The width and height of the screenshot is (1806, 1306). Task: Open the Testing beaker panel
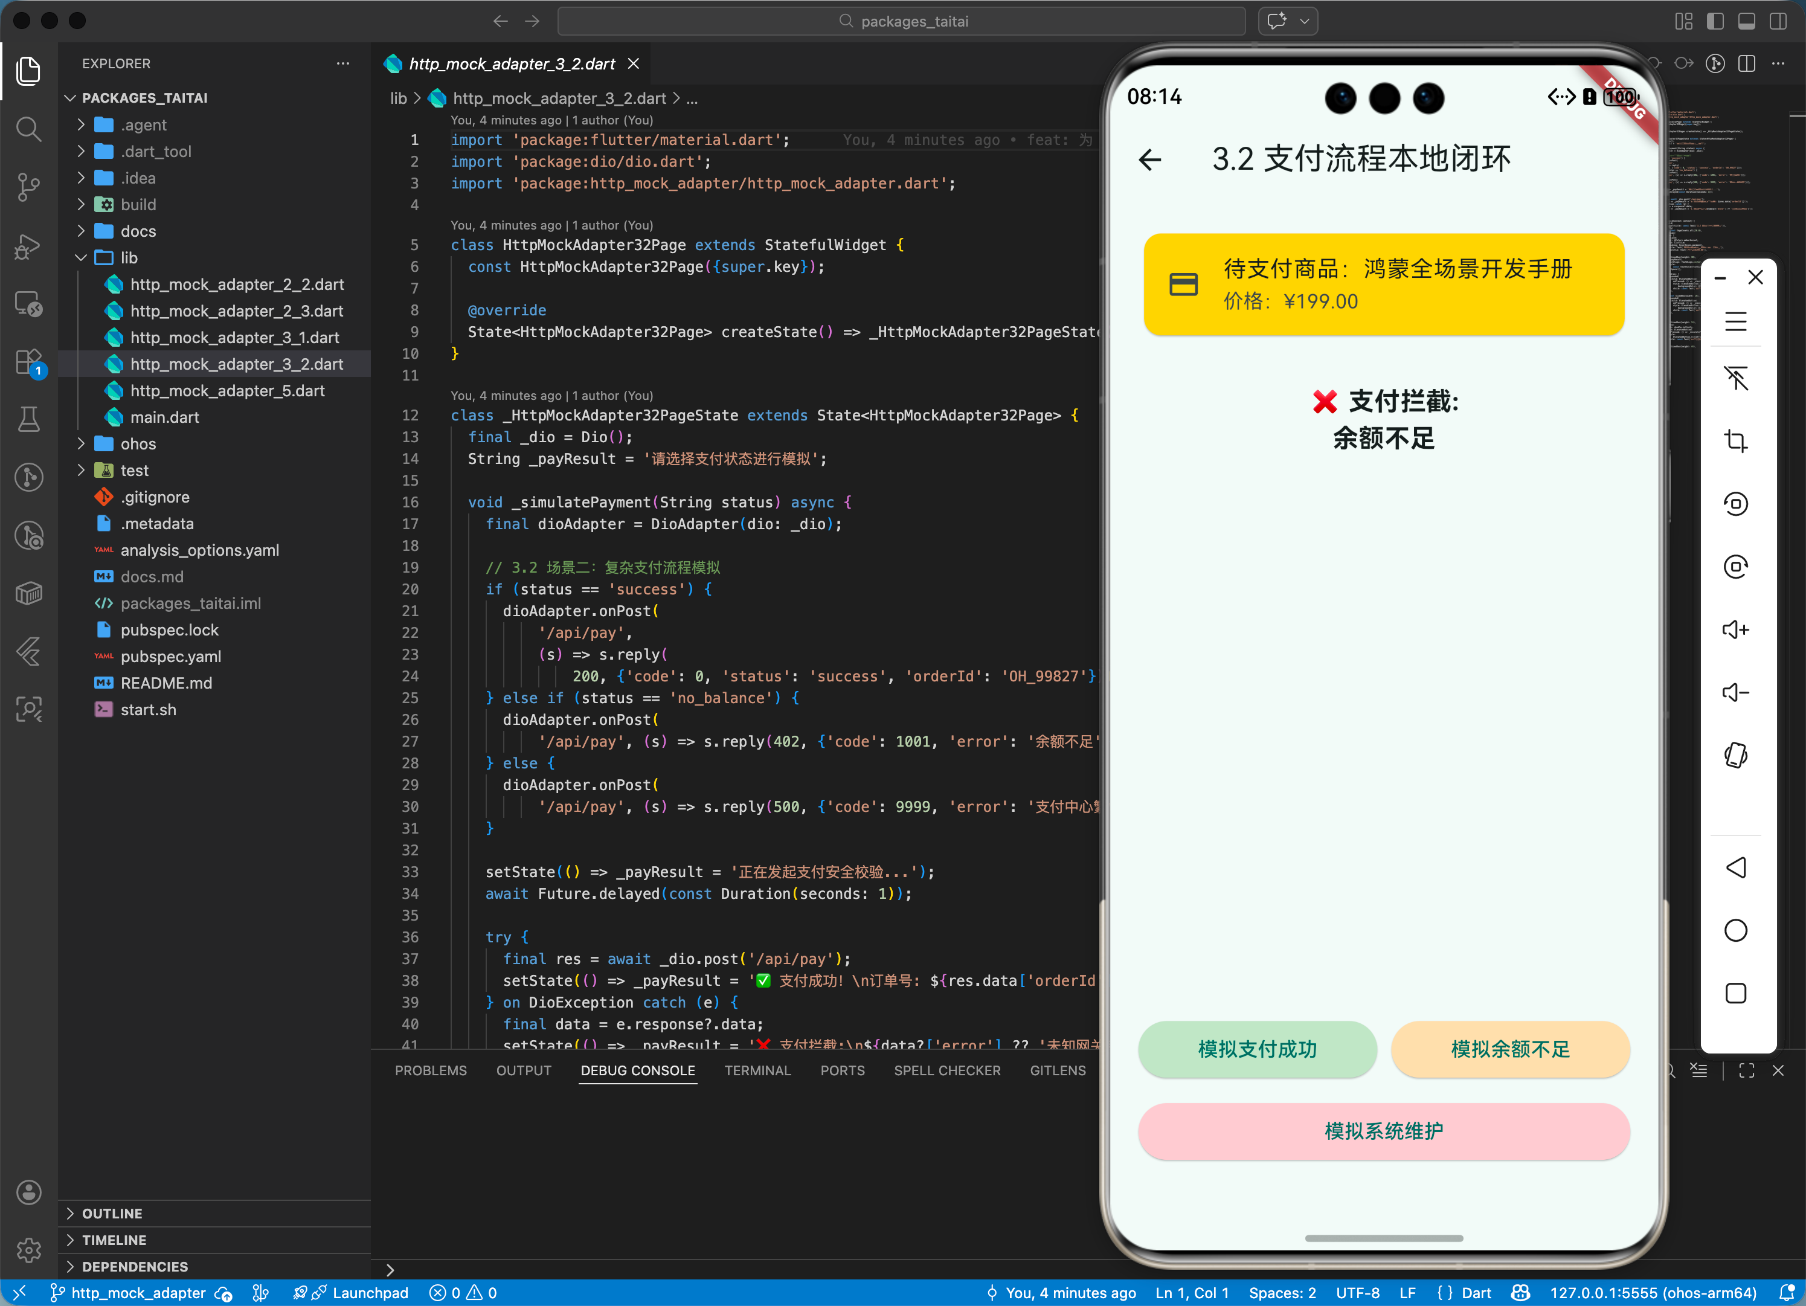click(30, 420)
